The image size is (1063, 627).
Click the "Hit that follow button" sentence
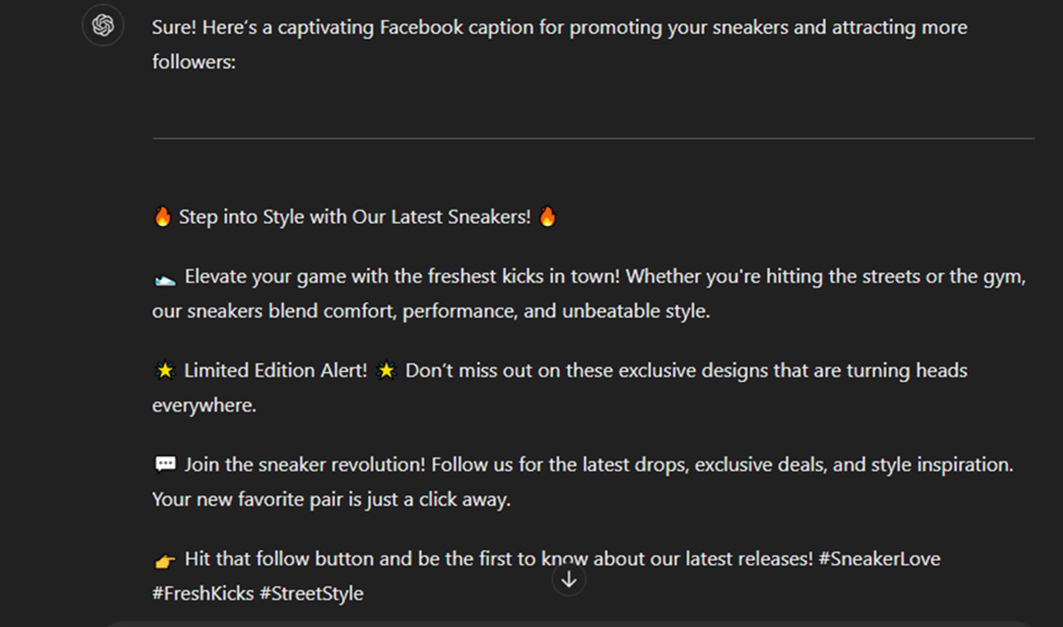pos(499,559)
